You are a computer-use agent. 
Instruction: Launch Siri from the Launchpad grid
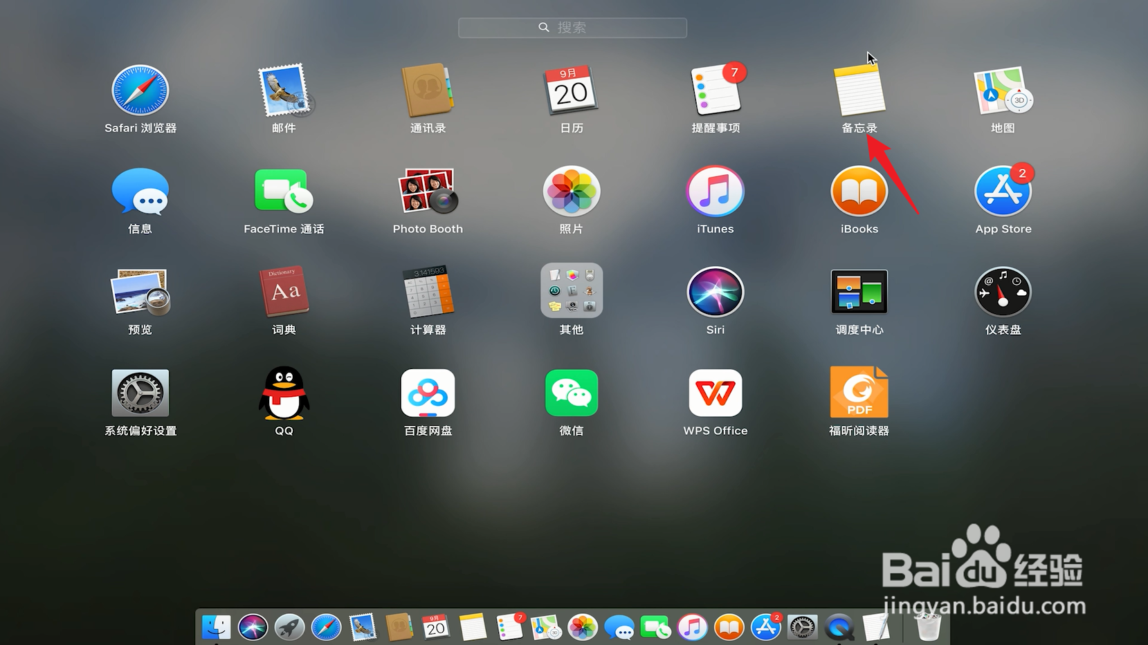(x=716, y=292)
